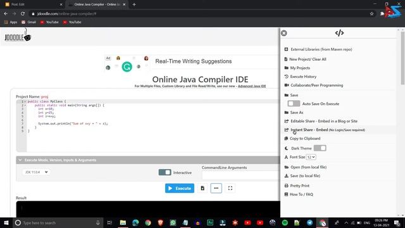405x228 pixels.
Task: Open the Font Size dropdown
Action: 311,157
